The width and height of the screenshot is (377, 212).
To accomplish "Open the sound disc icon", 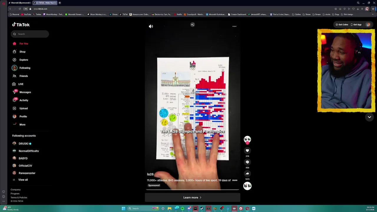I will coord(247,186).
